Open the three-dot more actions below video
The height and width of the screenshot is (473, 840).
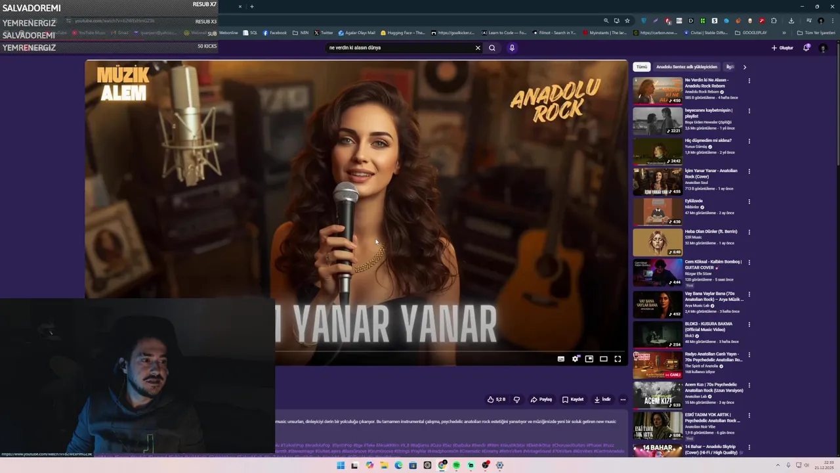(x=623, y=399)
